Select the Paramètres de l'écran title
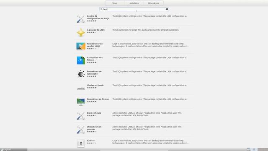 point(98,99)
